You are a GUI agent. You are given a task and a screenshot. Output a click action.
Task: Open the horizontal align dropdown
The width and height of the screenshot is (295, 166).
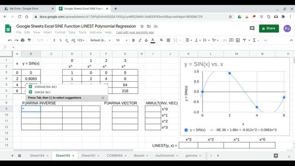point(189,40)
